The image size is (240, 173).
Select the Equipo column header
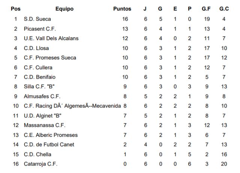[64, 9]
